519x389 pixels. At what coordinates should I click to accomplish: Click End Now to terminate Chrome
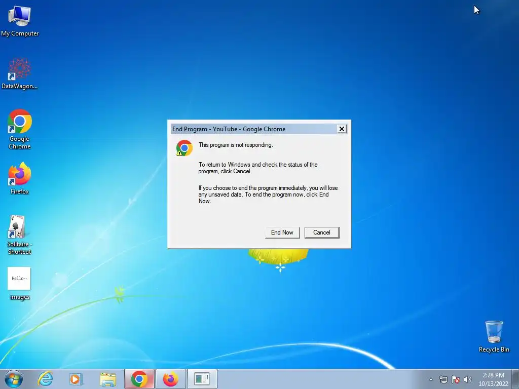point(282,232)
